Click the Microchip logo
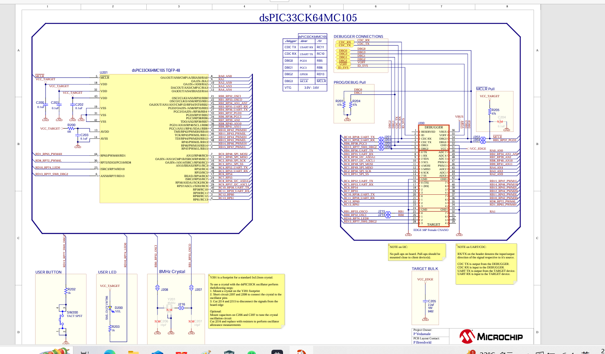Image resolution: width=605 pixels, height=354 pixels. 491,336
